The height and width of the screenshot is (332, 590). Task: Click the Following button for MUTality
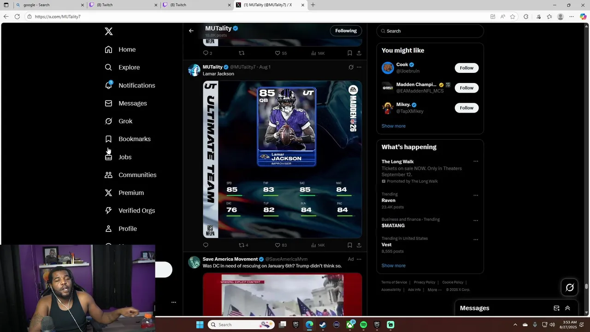coord(346,31)
